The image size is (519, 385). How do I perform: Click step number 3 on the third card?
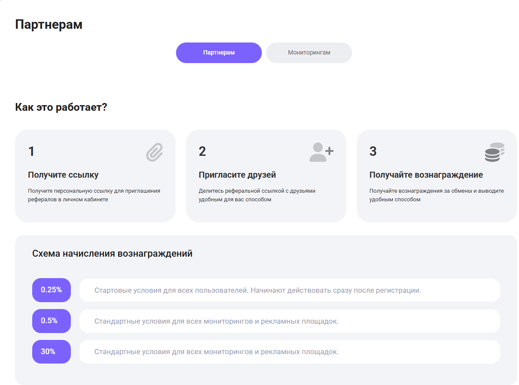(373, 152)
